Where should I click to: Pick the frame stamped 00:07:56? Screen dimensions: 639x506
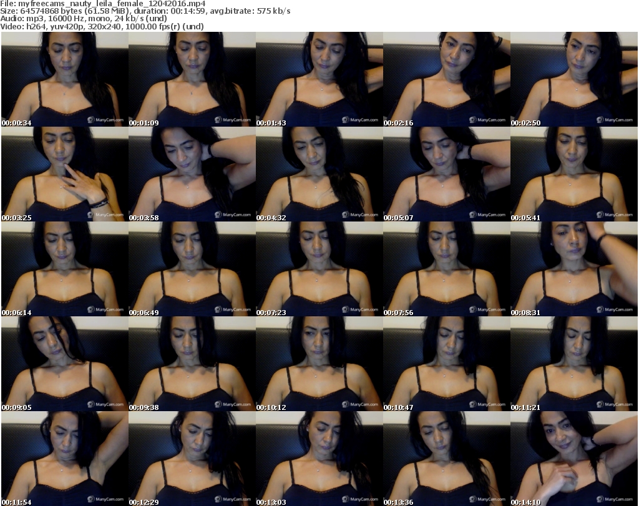(x=447, y=269)
